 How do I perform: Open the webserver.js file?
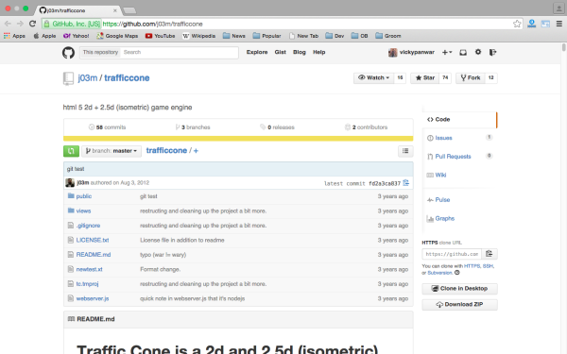[93, 298]
